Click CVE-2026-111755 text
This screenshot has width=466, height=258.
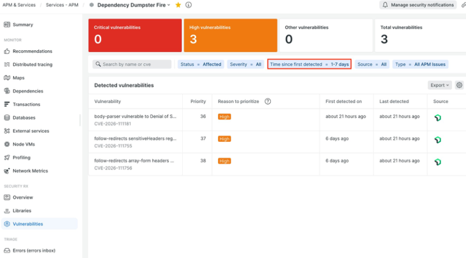[x=113, y=146]
